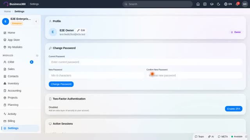Click the Inventory boxes icon

[5, 83]
